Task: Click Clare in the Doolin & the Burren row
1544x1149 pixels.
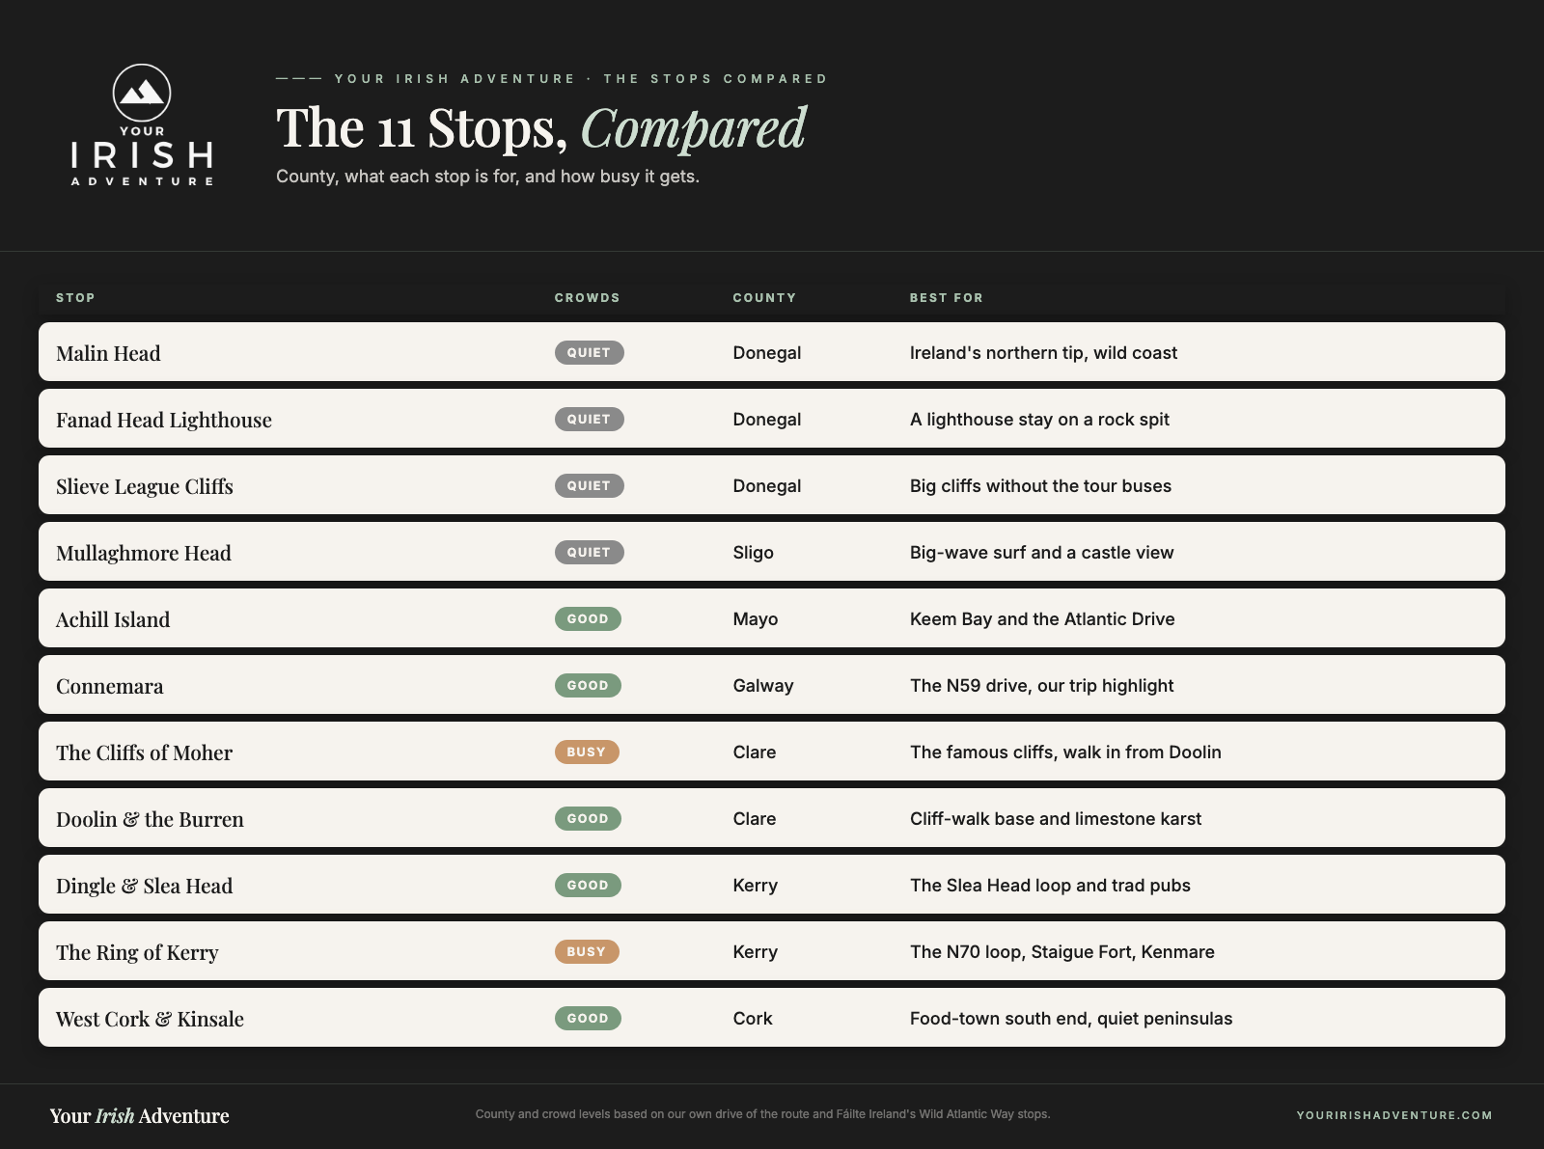Action: (x=755, y=819)
